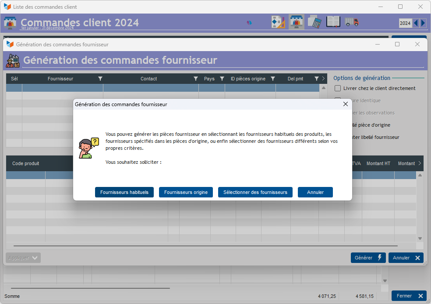The width and height of the screenshot is (431, 304).
Task: Click the workflow diagram icon in header
Action: point(278,22)
